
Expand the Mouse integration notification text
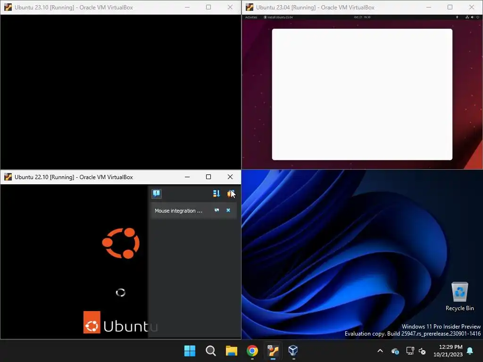[178, 211]
